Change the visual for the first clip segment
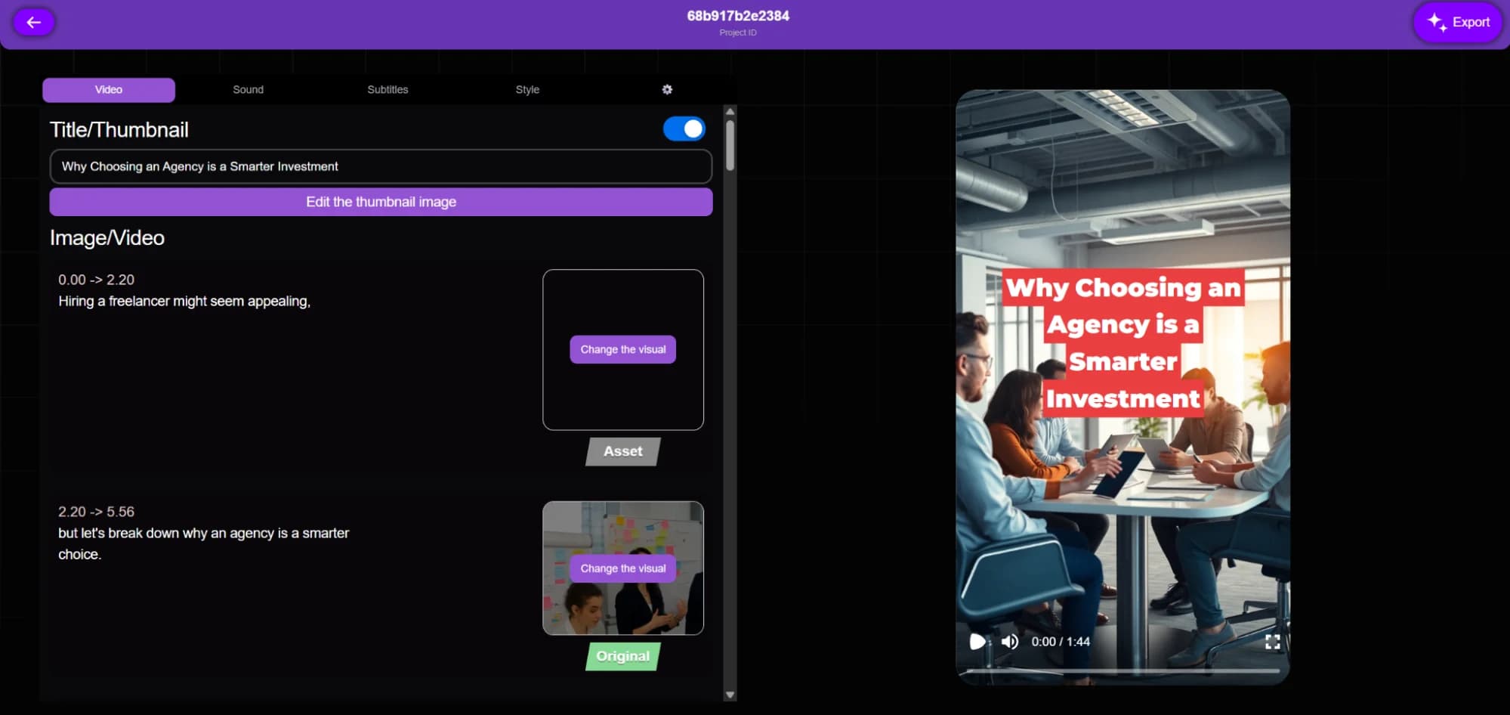1510x715 pixels. click(622, 349)
